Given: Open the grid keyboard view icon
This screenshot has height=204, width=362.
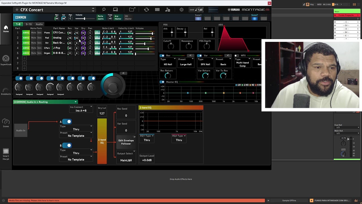Looking at the screenshot, I should pyautogui.click(x=157, y=10).
